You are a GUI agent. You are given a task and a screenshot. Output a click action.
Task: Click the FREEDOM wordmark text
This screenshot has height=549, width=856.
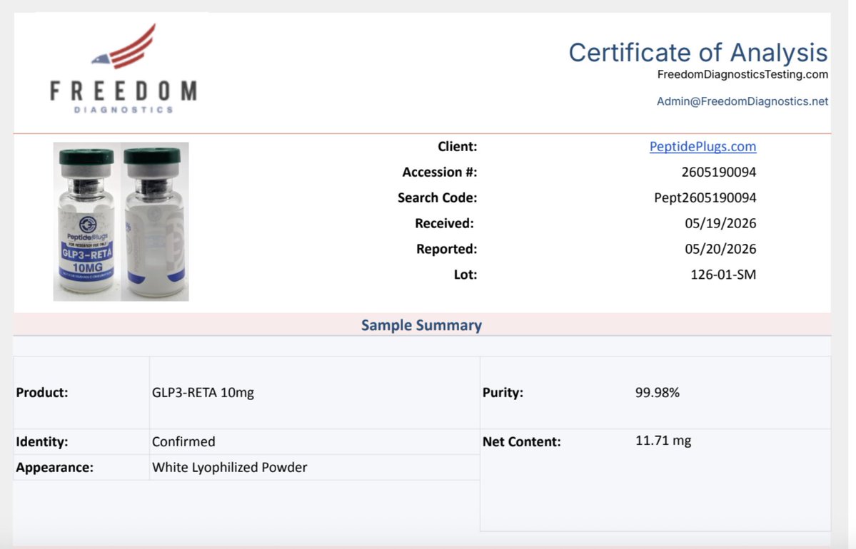(x=124, y=91)
